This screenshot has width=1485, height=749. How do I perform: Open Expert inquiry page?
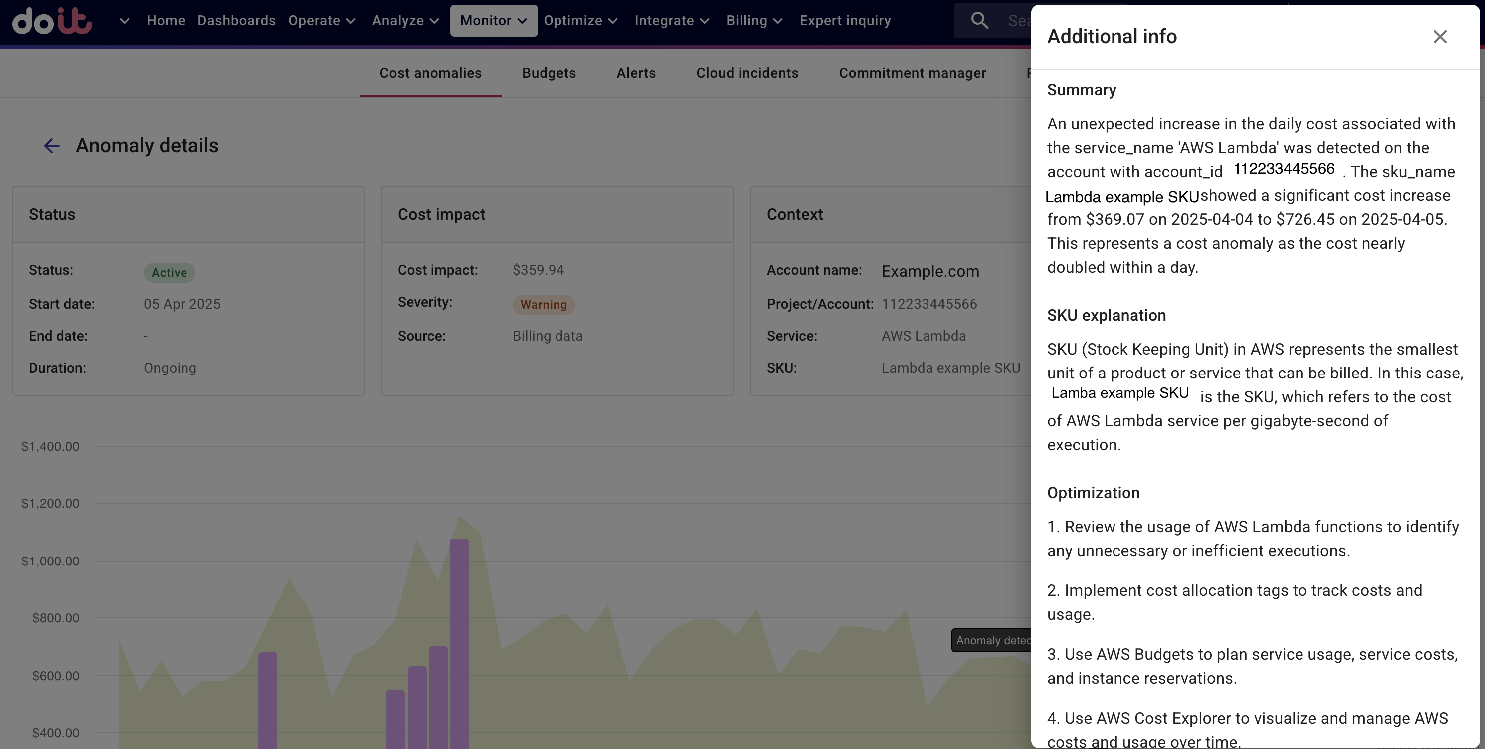click(845, 21)
